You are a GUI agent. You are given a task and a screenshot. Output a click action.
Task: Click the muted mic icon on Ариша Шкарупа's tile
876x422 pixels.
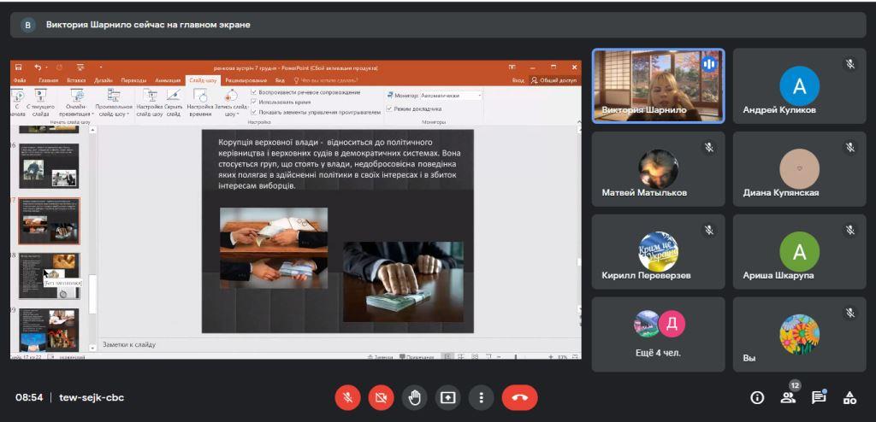[x=850, y=230]
